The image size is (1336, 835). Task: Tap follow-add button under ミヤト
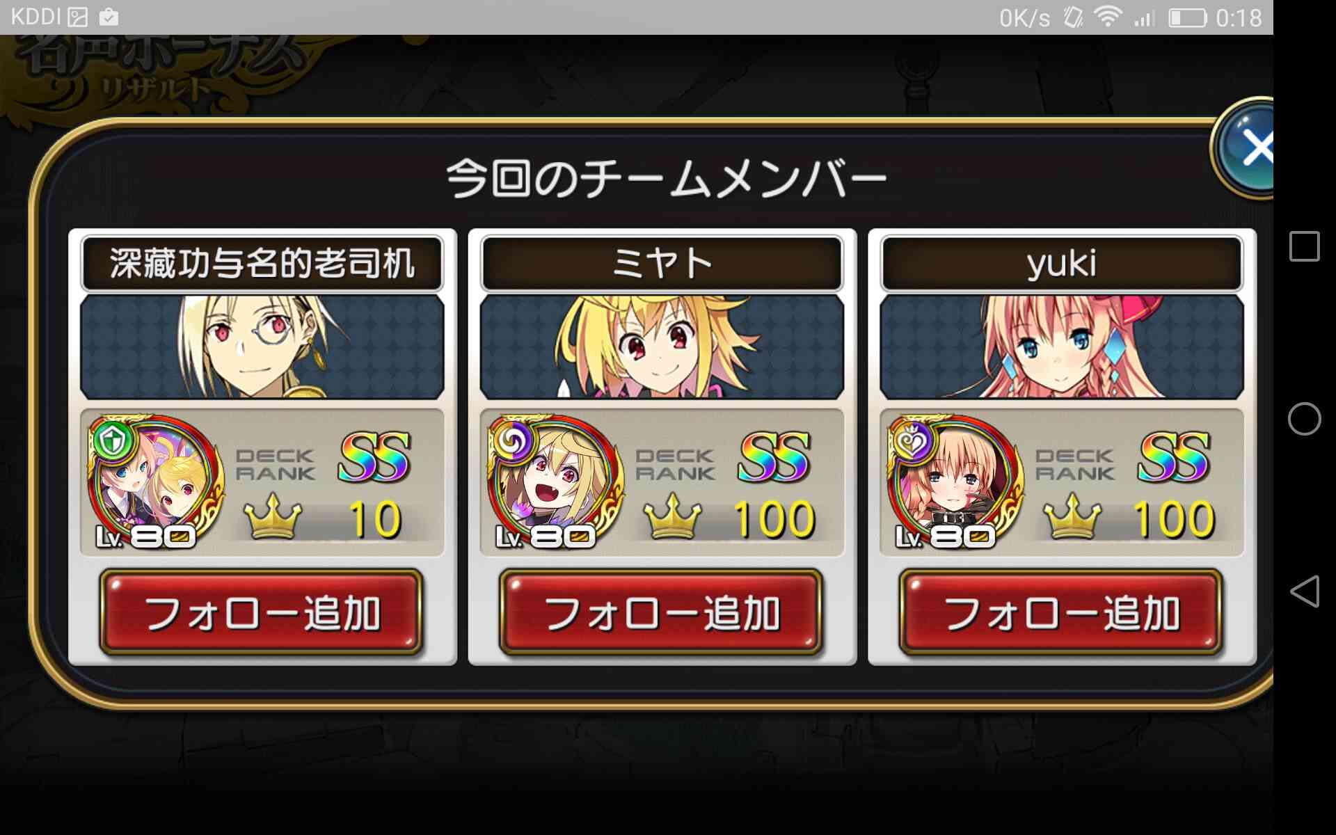[661, 613]
